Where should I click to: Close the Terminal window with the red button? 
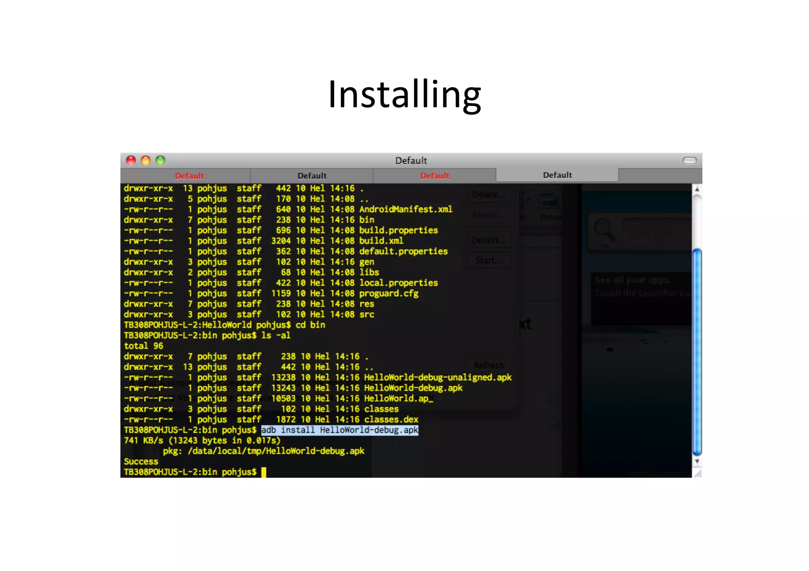[131, 160]
